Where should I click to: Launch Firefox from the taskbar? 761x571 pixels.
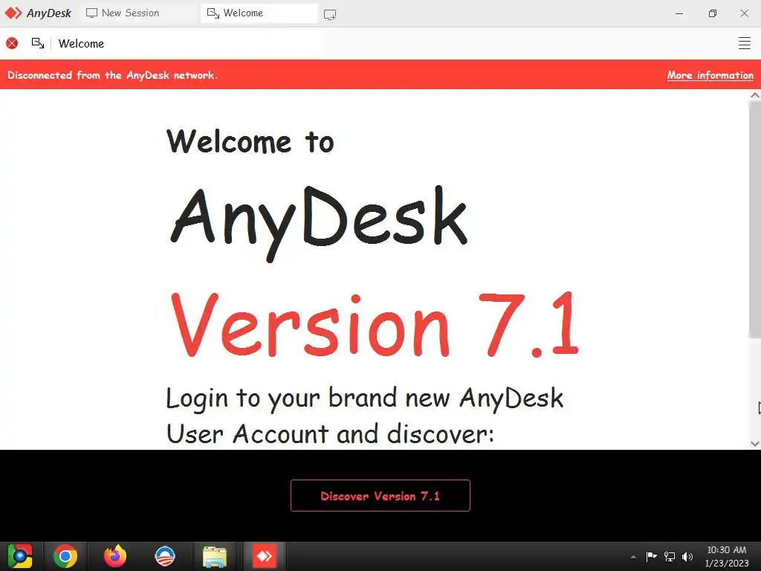pos(115,556)
